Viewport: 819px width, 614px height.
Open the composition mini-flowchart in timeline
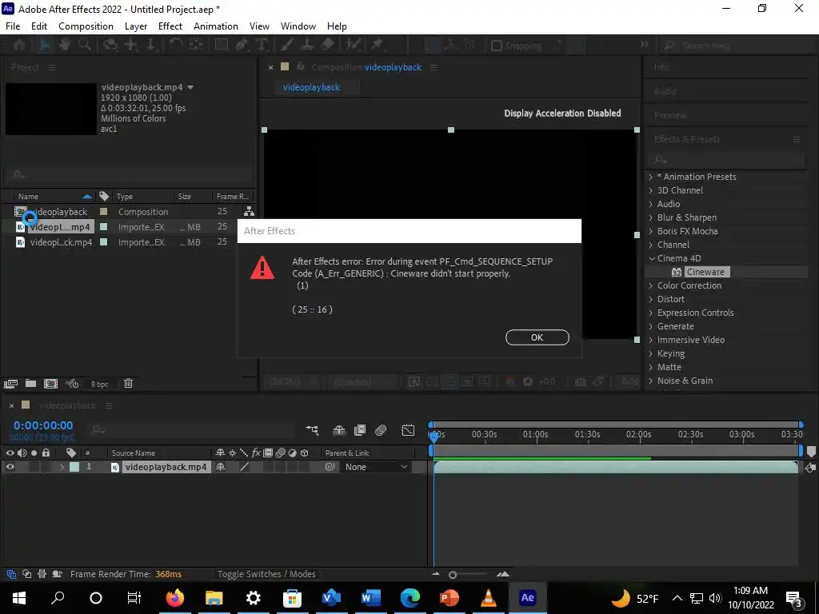tap(313, 429)
